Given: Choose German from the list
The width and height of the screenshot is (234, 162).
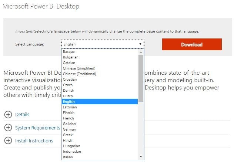Looking at the screenshot, I should [x=100, y=129].
